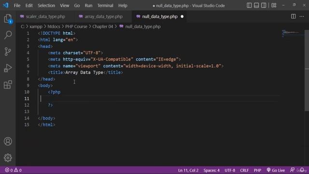Open the Source Control view
The height and width of the screenshot is (174, 309).
pyautogui.click(x=8, y=52)
